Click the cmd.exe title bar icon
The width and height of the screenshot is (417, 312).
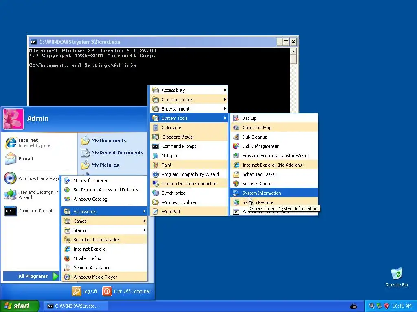click(33, 42)
